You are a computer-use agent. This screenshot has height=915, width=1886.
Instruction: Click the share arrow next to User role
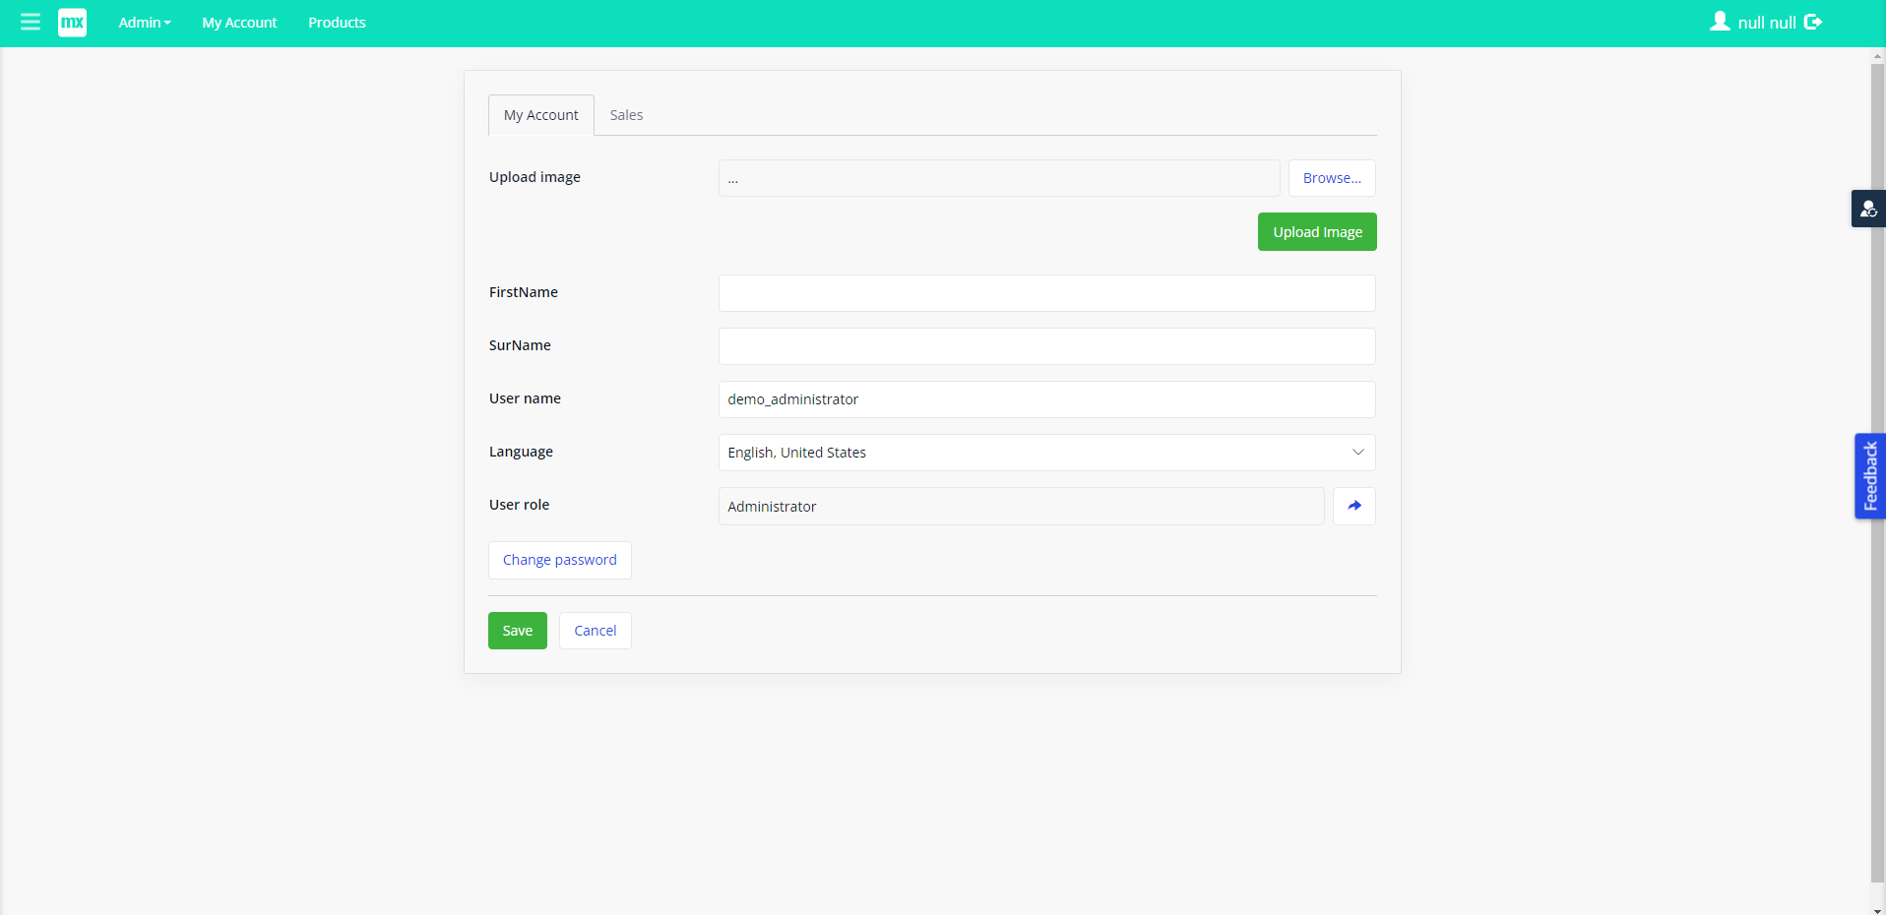coord(1354,505)
